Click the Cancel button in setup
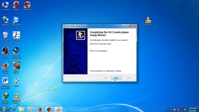 pyautogui.click(x=129, y=78)
